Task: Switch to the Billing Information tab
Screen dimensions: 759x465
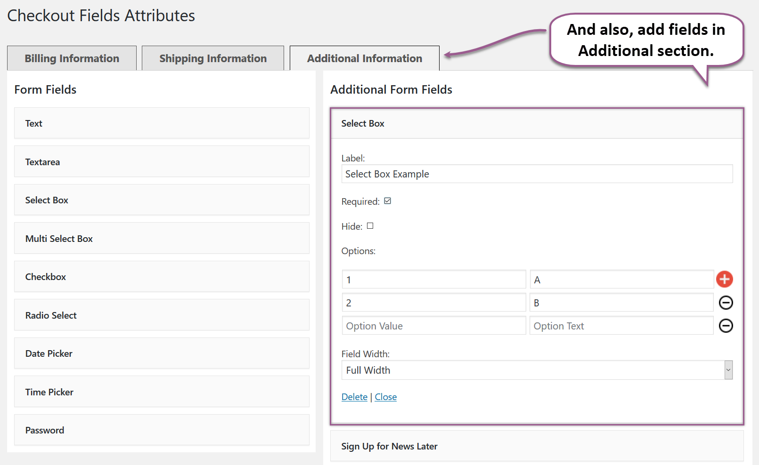Action: 71,58
